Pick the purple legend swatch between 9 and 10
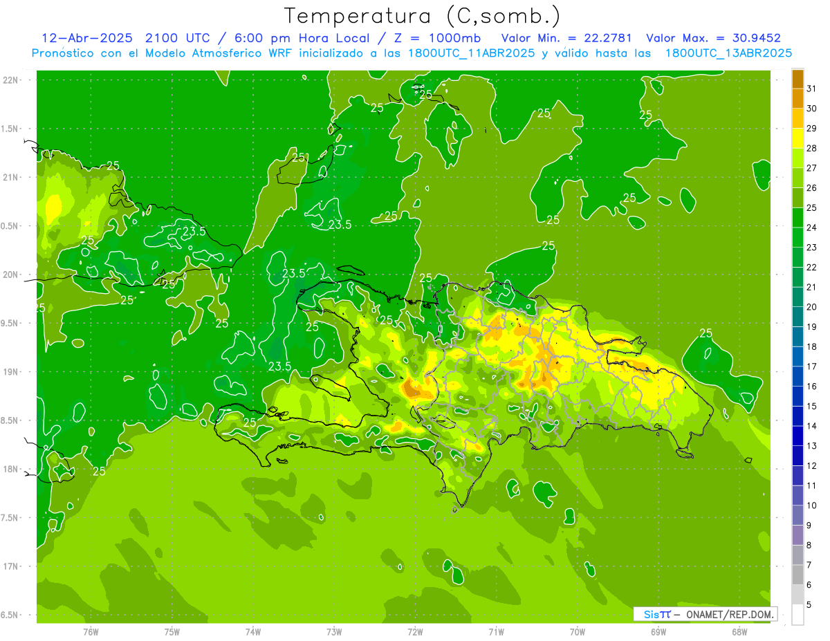 tap(797, 515)
